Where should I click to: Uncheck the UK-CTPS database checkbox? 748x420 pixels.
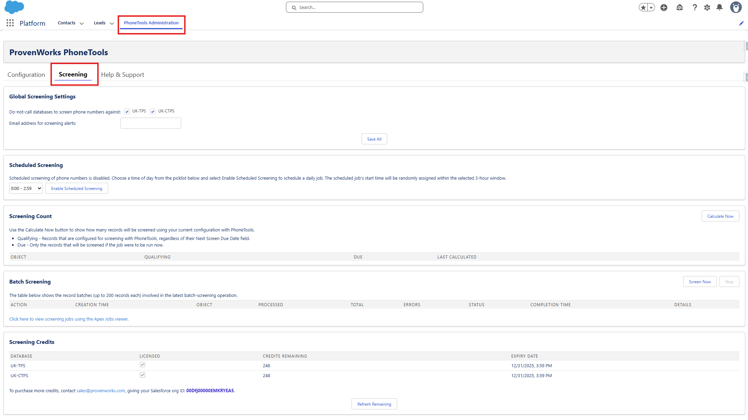pos(153,111)
